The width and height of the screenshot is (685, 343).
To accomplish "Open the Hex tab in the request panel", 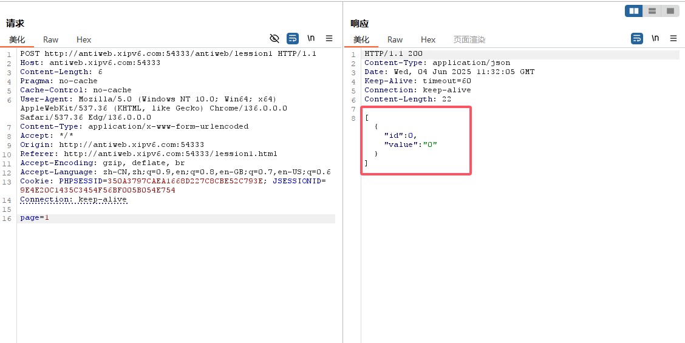I will click(x=84, y=39).
